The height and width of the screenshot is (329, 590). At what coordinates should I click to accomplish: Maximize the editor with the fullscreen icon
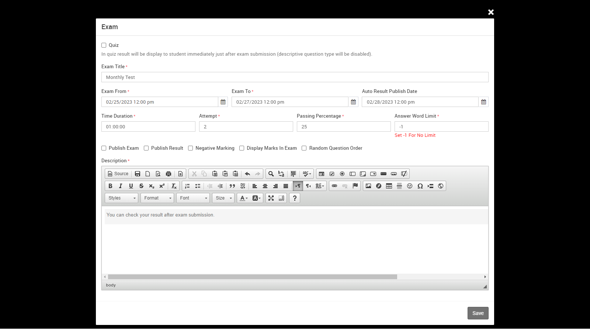(271, 198)
